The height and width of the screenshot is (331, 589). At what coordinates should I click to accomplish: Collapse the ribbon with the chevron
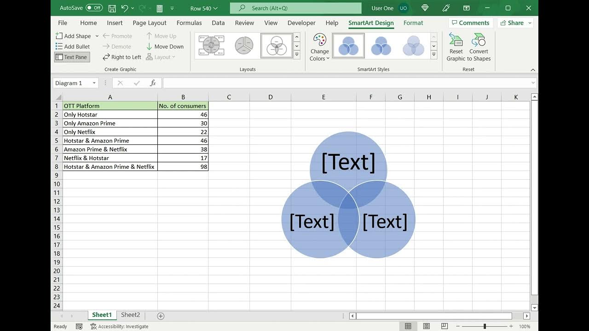(533, 70)
